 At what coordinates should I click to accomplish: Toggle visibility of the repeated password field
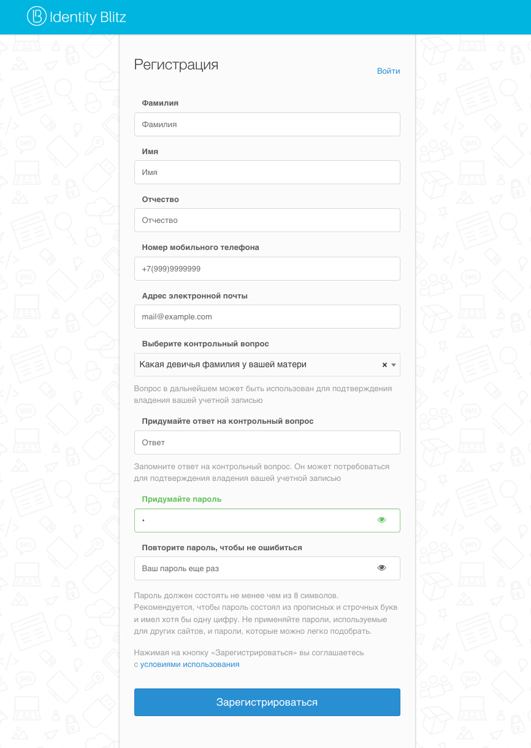(382, 568)
